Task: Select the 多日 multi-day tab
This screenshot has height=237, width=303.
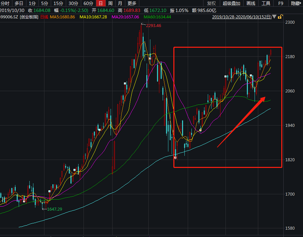Action: (x=19, y=3)
